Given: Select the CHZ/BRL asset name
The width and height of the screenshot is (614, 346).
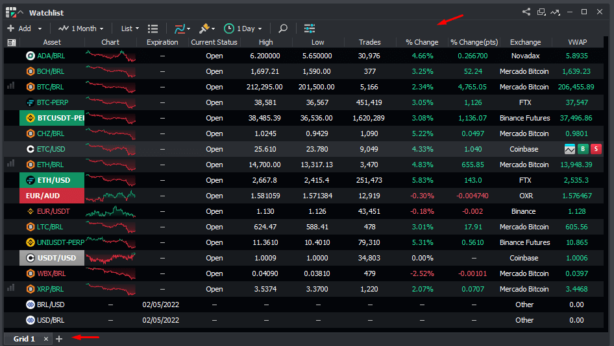Looking at the screenshot, I should 51,133.
